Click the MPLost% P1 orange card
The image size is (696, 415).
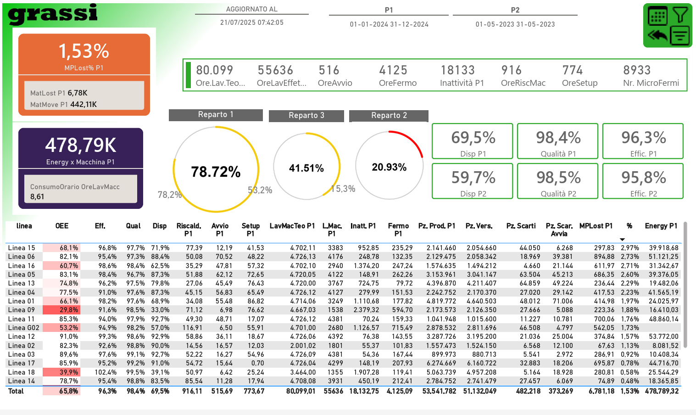84,55
